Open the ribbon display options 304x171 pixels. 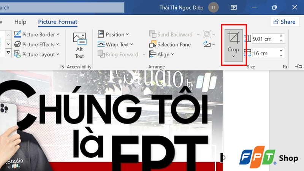pyautogui.click(x=234, y=8)
